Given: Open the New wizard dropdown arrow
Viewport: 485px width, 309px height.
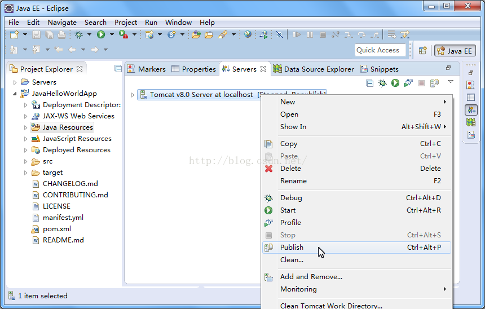Looking at the screenshot, I should pyautogui.click(x=25, y=34).
